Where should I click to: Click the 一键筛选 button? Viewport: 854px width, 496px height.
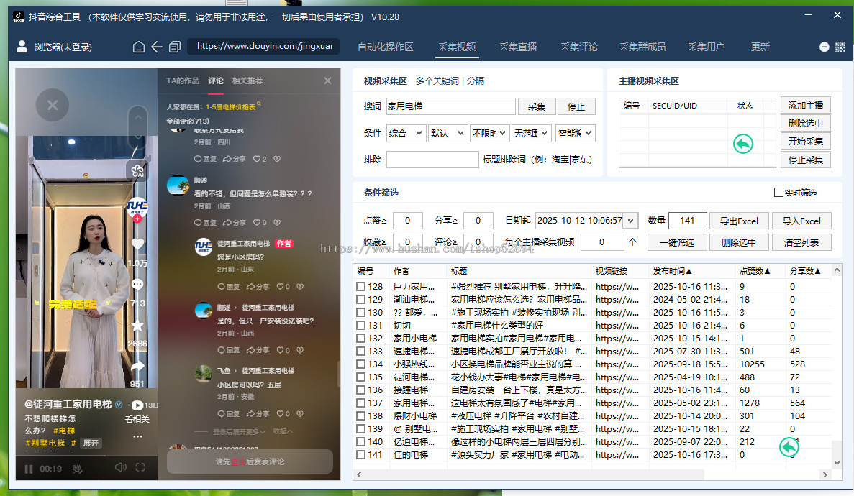point(677,243)
